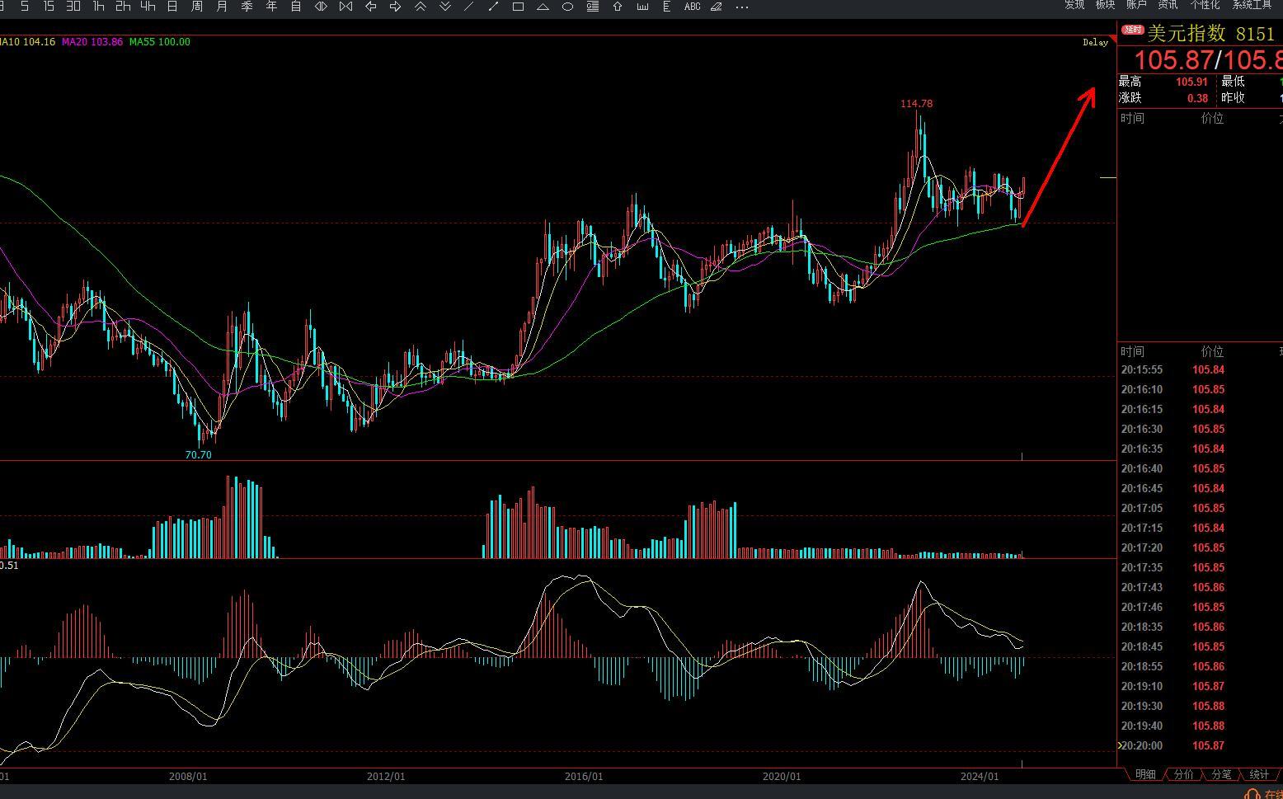Screen dimensions: 1283x799
Task: Select the ruler measurement tool
Action: click(x=642, y=7)
